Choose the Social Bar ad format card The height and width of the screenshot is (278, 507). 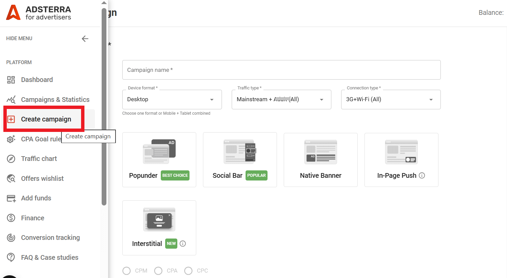(240, 160)
